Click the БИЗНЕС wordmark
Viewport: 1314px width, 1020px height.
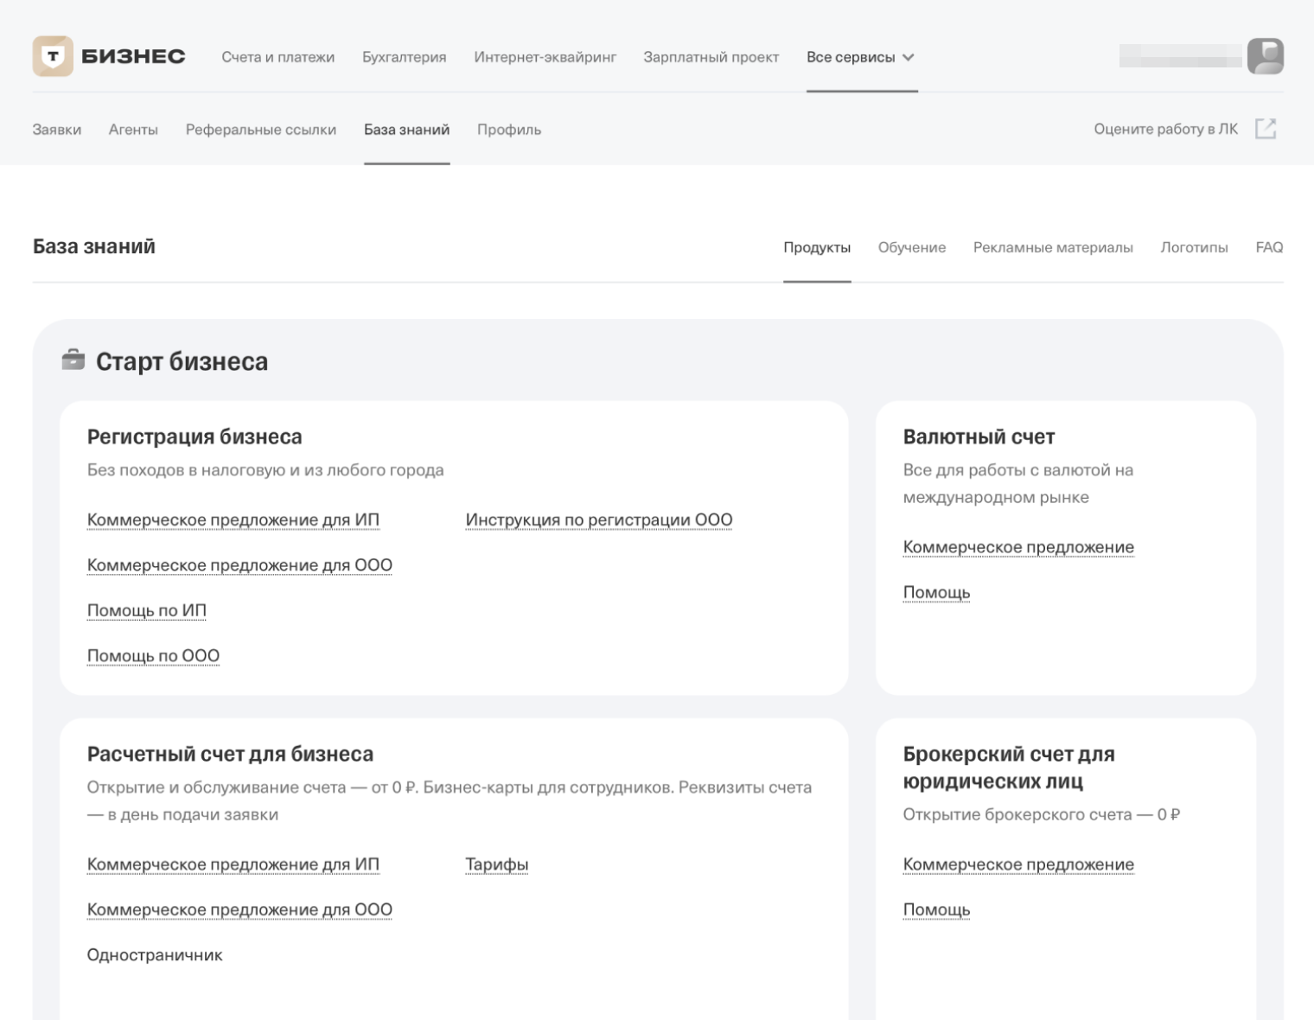click(133, 56)
